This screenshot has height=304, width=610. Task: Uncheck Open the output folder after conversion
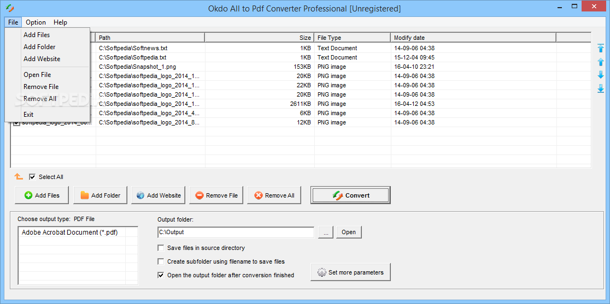click(x=161, y=275)
